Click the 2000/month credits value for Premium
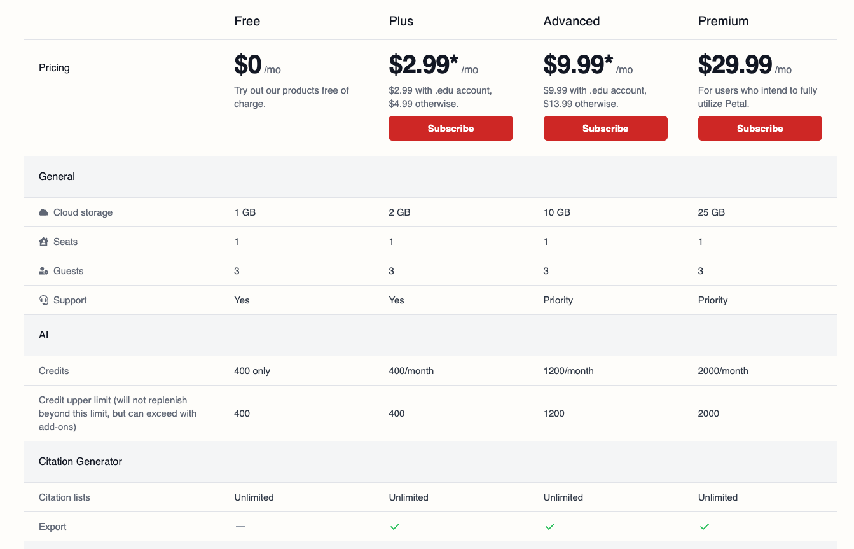This screenshot has width=854, height=549. [x=723, y=371]
